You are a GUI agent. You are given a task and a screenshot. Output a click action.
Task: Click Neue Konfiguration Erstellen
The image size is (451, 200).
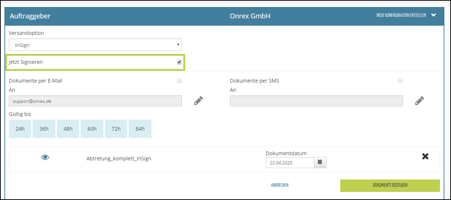401,15
